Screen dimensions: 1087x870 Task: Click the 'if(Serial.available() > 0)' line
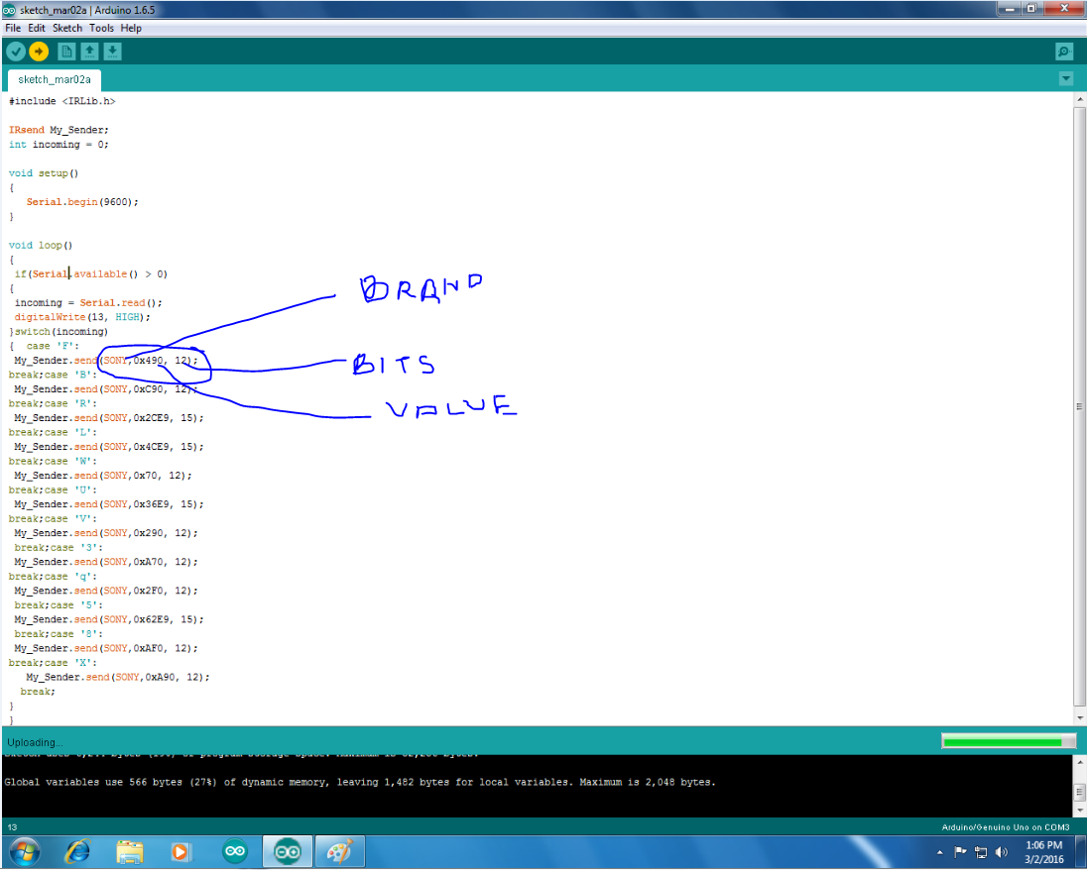[91, 274]
